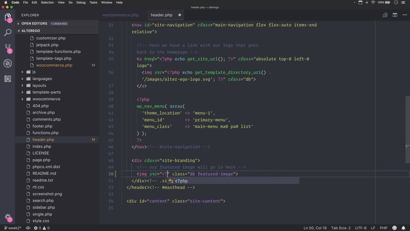The image size is (410, 231).
Task: Open the Extensions view in activity bar
Action: [x=7, y=78]
